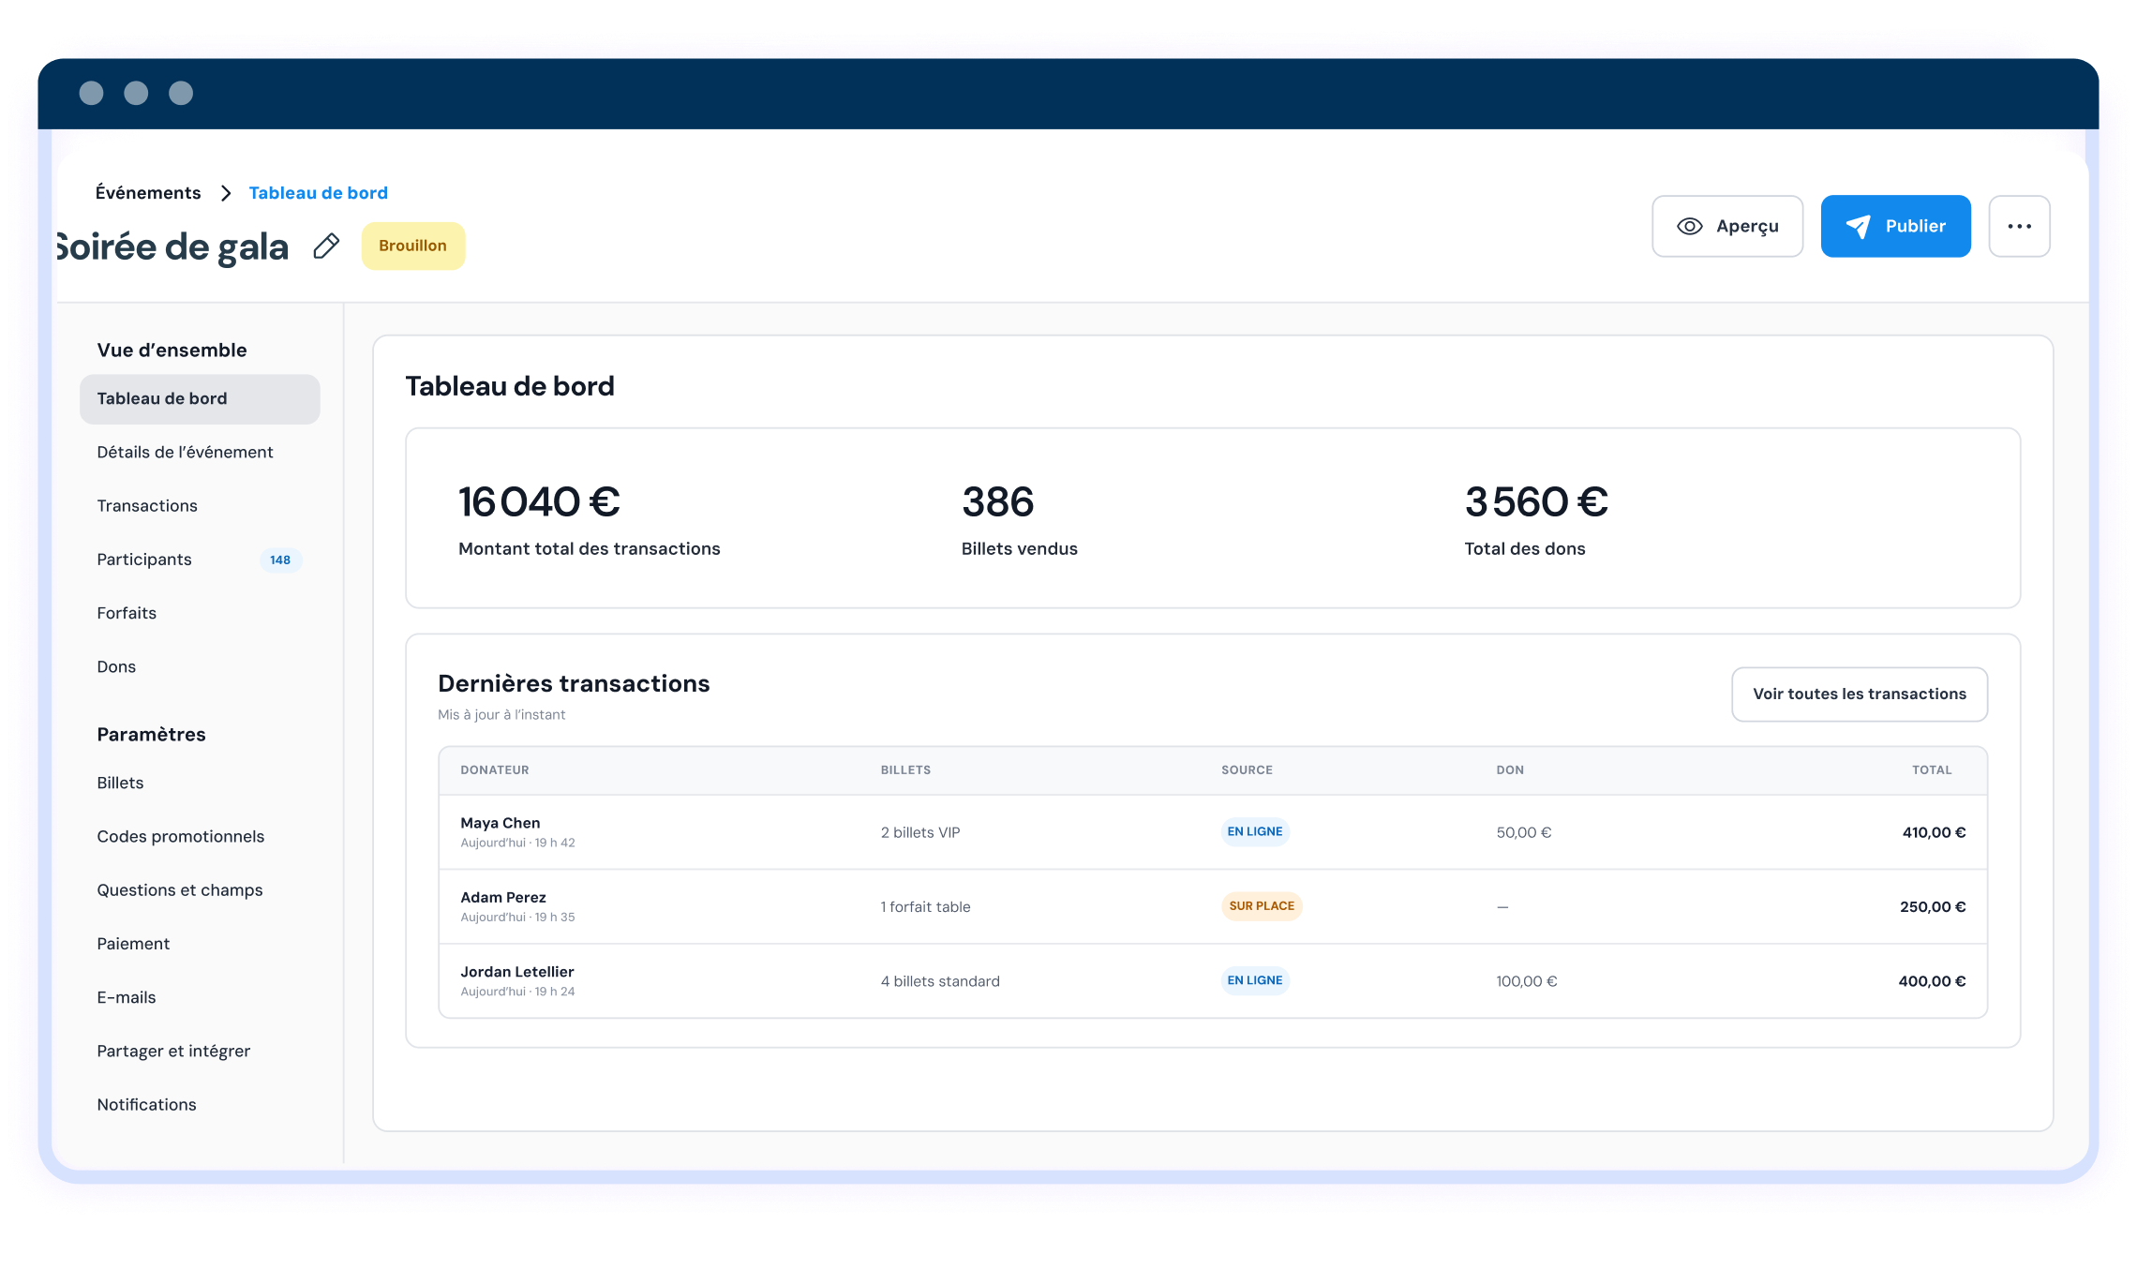Click '4 billets standard' cell

click(x=940, y=981)
